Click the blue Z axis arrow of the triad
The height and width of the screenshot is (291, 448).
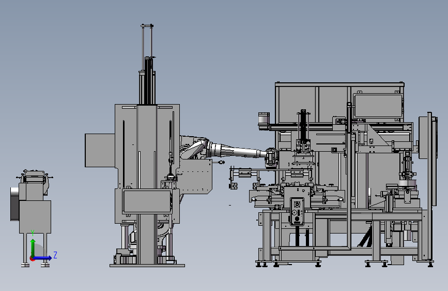42,258
